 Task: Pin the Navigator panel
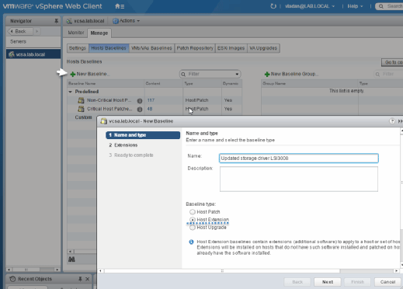(x=56, y=21)
